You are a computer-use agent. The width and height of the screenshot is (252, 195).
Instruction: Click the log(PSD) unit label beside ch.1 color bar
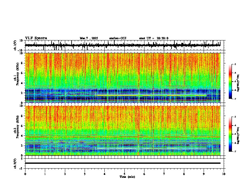click(238, 83)
